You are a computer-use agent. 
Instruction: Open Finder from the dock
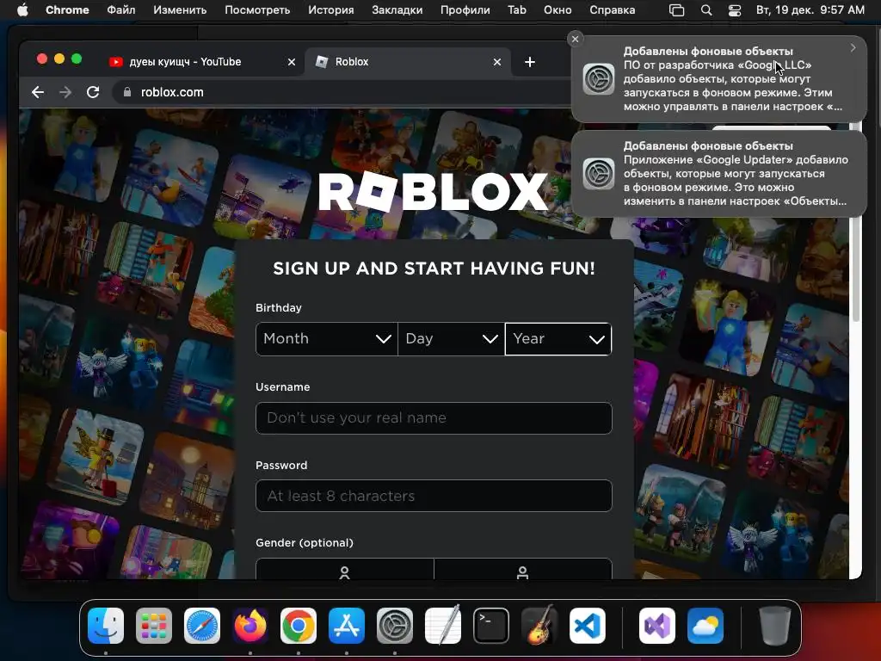pyautogui.click(x=106, y=626)
